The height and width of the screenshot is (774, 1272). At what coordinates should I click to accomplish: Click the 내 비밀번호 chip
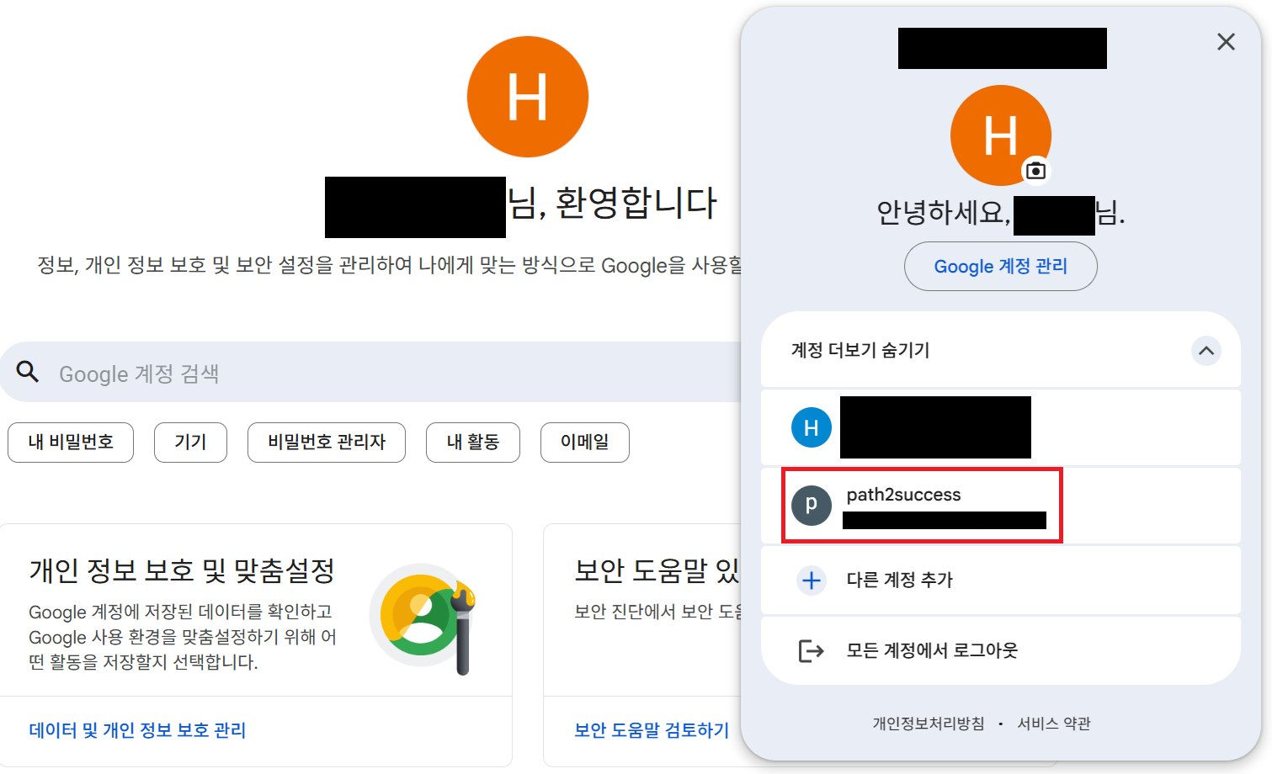tap(71, 443)
